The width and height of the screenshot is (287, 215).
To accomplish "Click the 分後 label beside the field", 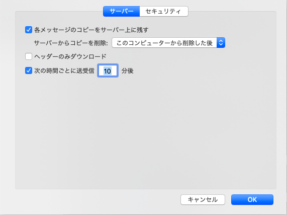I will [127, 71].
